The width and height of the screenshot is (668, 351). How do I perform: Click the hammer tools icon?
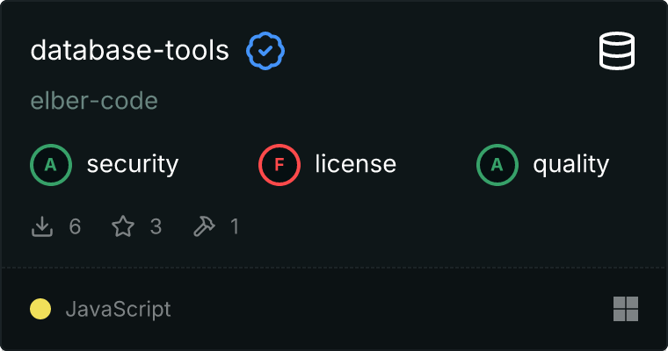point(204,227)
